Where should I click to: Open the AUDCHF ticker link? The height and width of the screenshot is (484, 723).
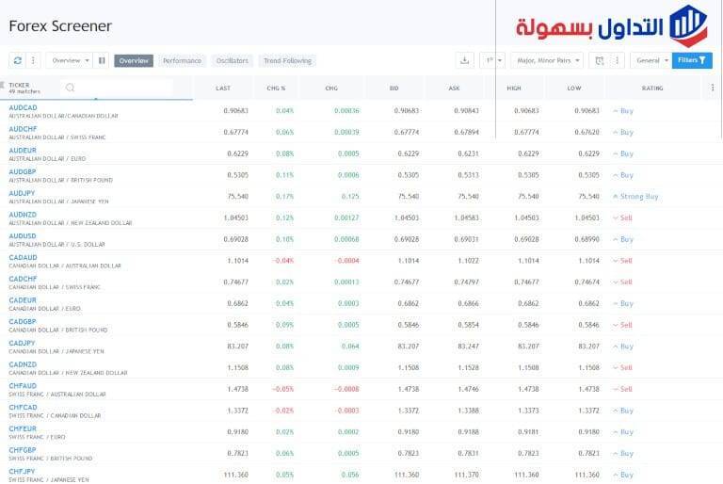pyautogui.click(x=23, y=129)
